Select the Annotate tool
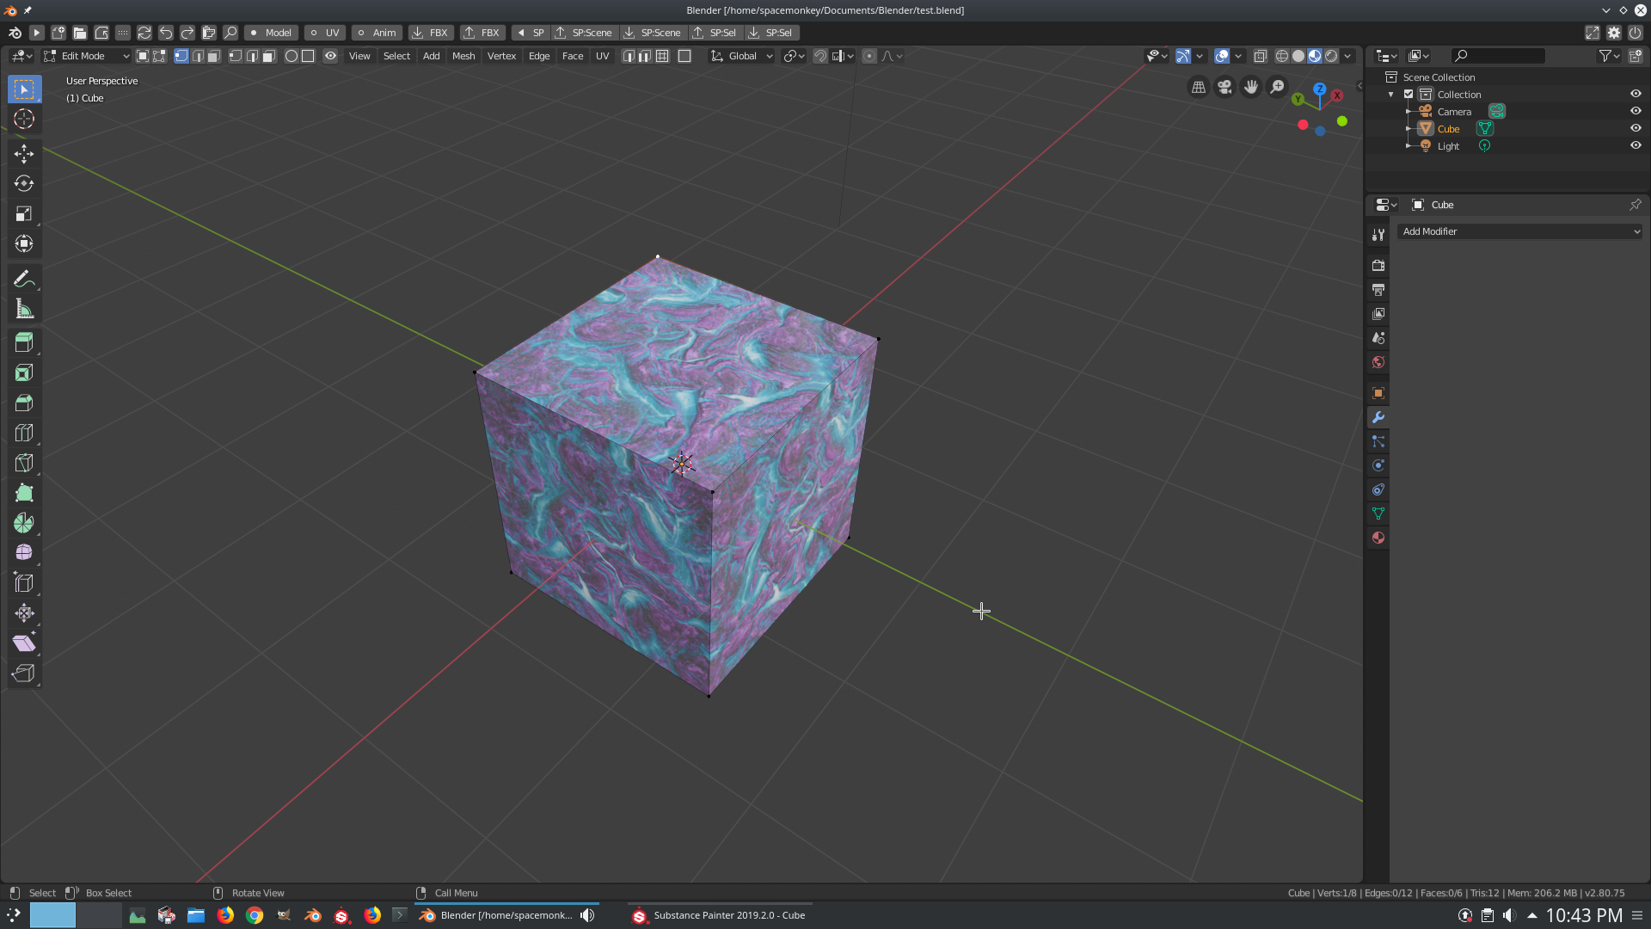1651x929 pixels. coord(24,279)
